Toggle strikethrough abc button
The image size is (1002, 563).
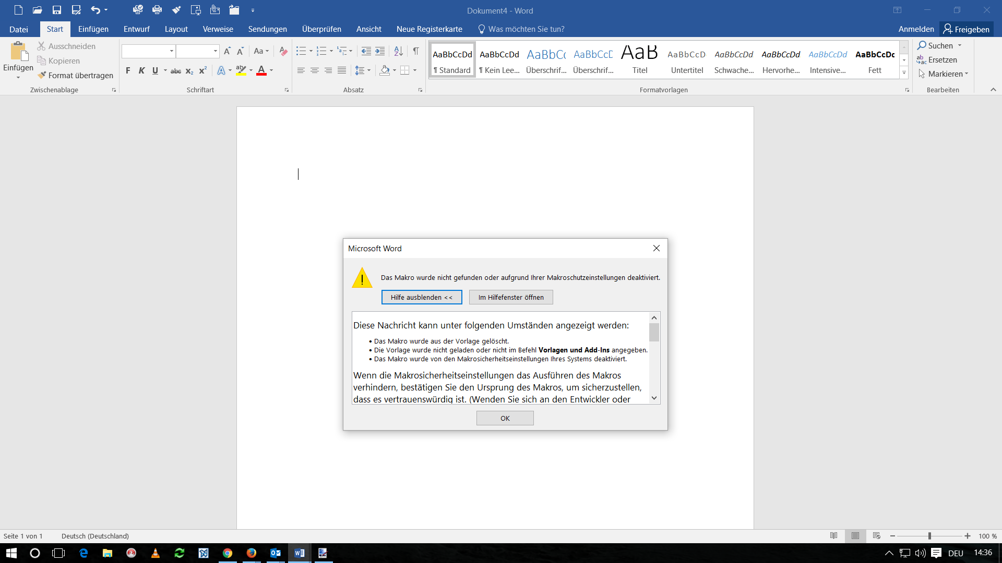click(176, 70)
